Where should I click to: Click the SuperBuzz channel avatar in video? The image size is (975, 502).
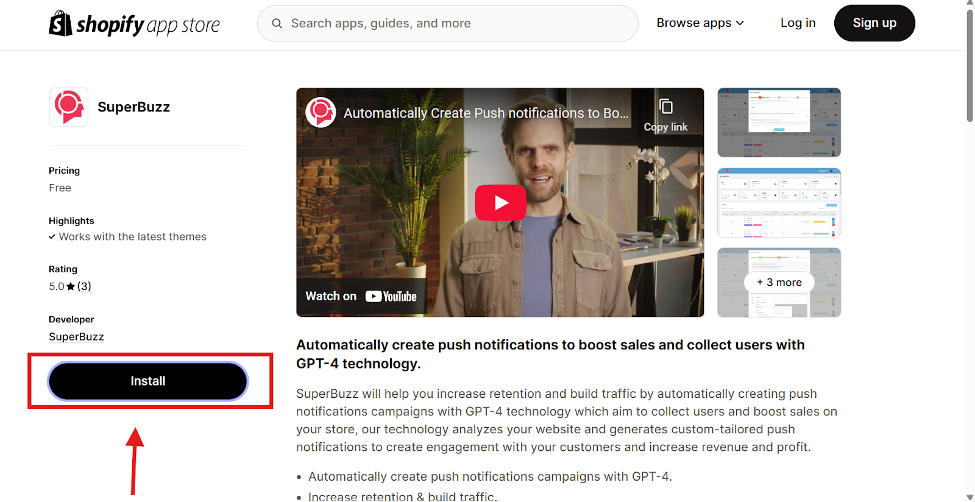pyautogui.click(x=321, y=113)
